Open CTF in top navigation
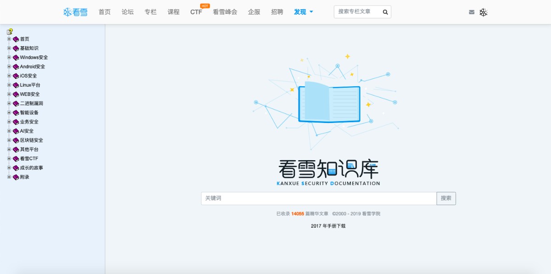 tap(196, 12)
